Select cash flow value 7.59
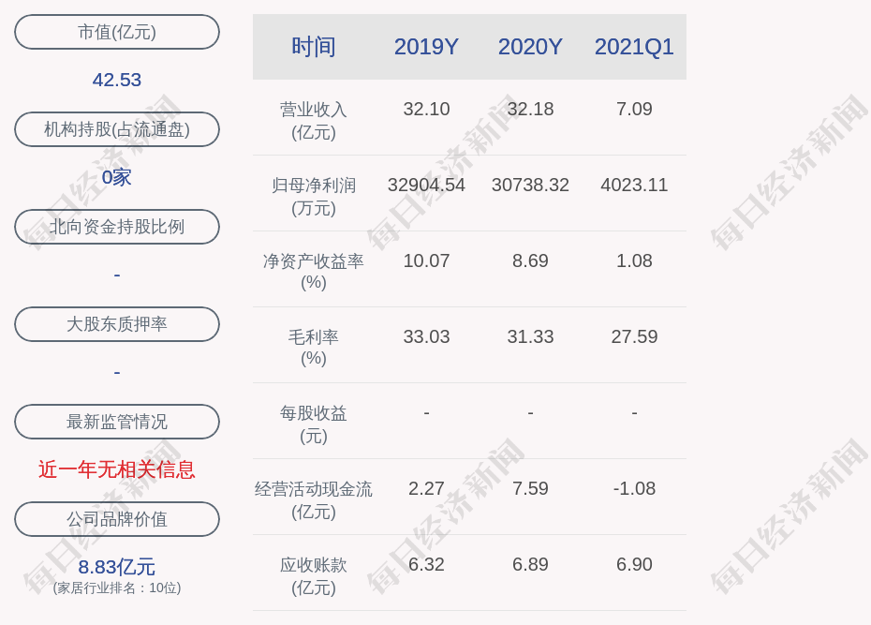Image resolution: width=871 pixels, height=625 pixels. [530, 488]
